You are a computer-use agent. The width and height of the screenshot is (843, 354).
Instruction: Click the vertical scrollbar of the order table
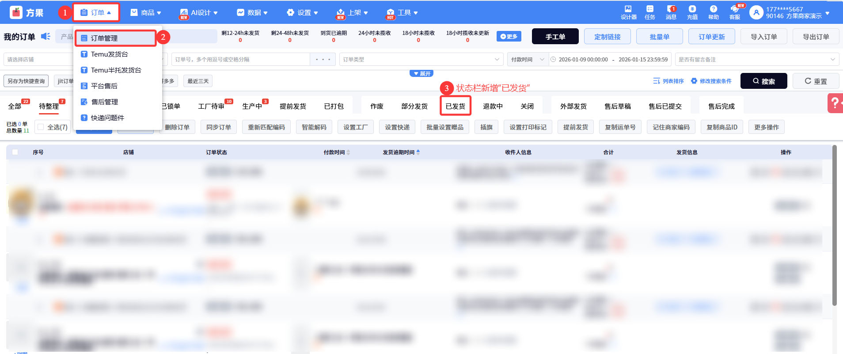point(835,225)
